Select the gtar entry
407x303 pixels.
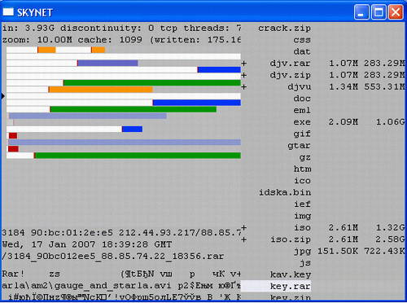click(x=299, y=146)
